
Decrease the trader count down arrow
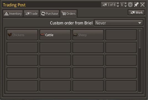pyautogui.click(x=118, y=6)
